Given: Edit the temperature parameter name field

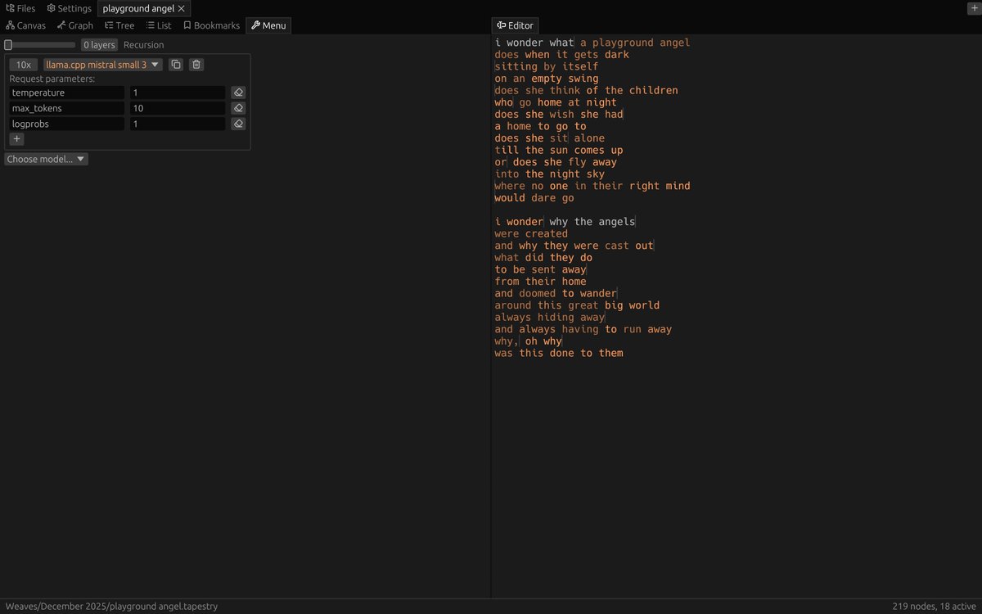Looking at the screenshot, I should pyautogui.click(x=67, y=93).
